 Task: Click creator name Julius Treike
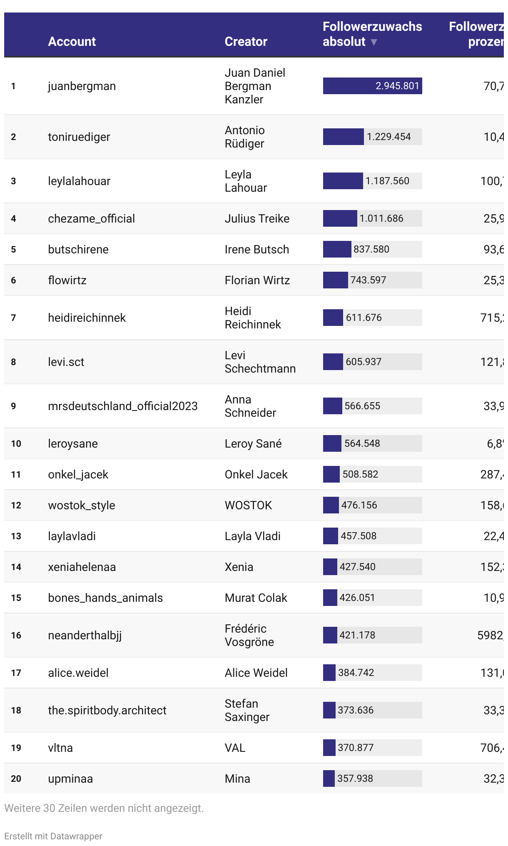[x=257, y=218]
